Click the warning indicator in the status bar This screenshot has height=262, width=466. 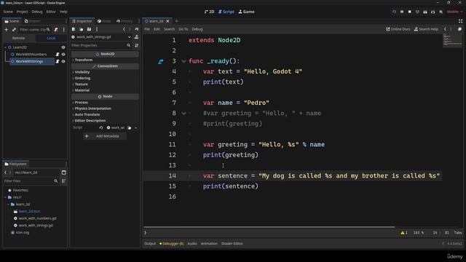coord(404,233)
